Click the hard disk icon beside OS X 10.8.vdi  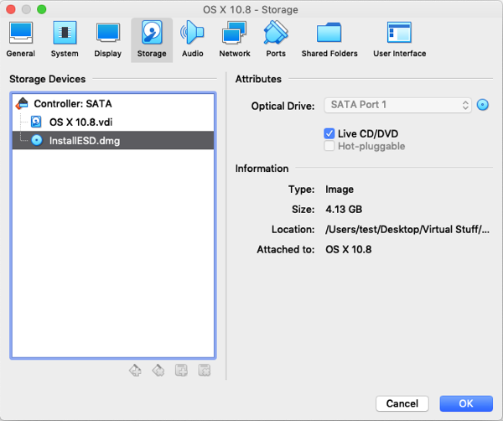point(36,122)
